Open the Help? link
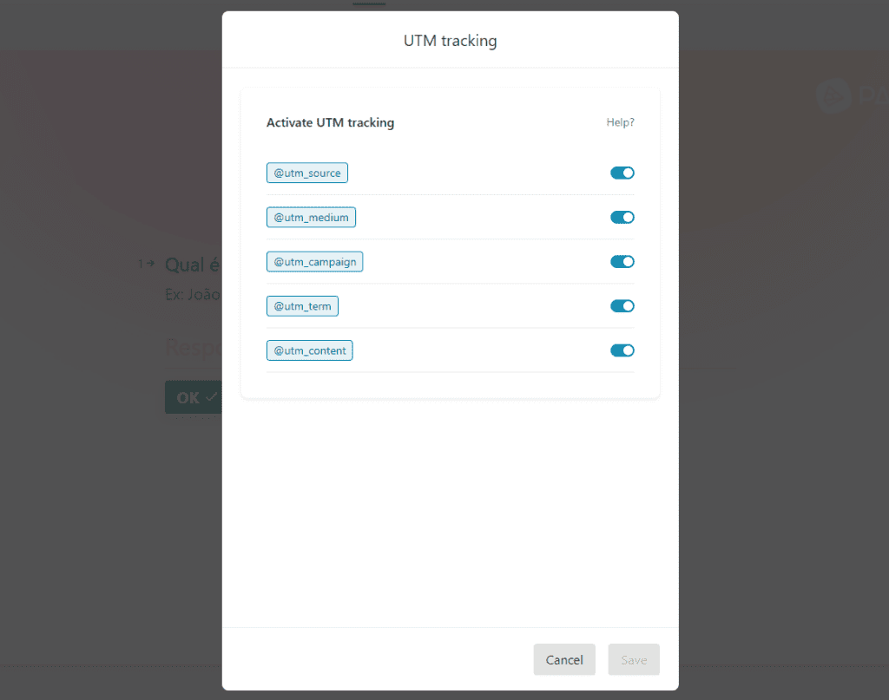889x700 pixels. coord(620,122)
